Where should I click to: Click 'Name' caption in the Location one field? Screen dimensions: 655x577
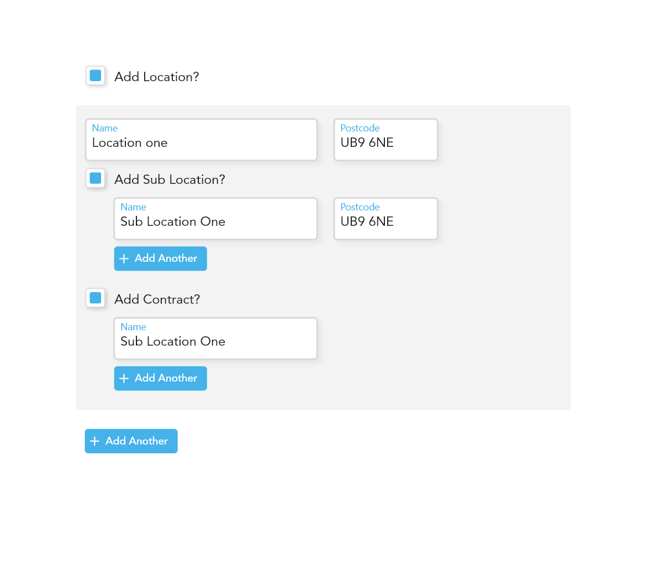tap(105, 128)
